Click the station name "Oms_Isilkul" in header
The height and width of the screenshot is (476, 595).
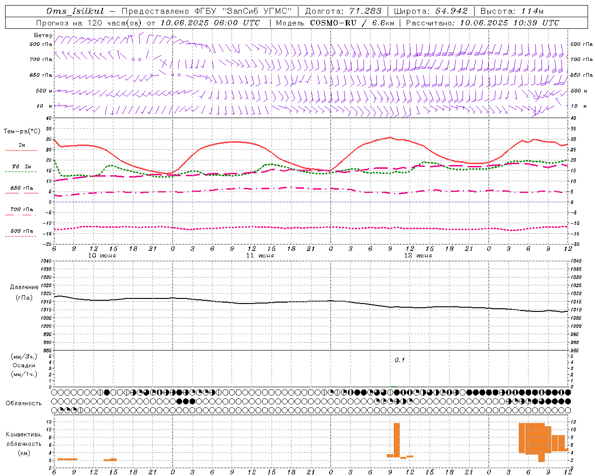pyautogui.click(x=75, y=11)
